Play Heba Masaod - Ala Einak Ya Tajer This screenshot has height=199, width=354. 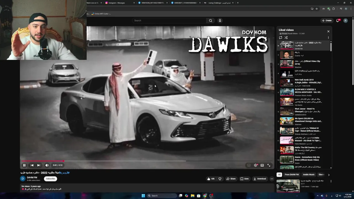303,141
